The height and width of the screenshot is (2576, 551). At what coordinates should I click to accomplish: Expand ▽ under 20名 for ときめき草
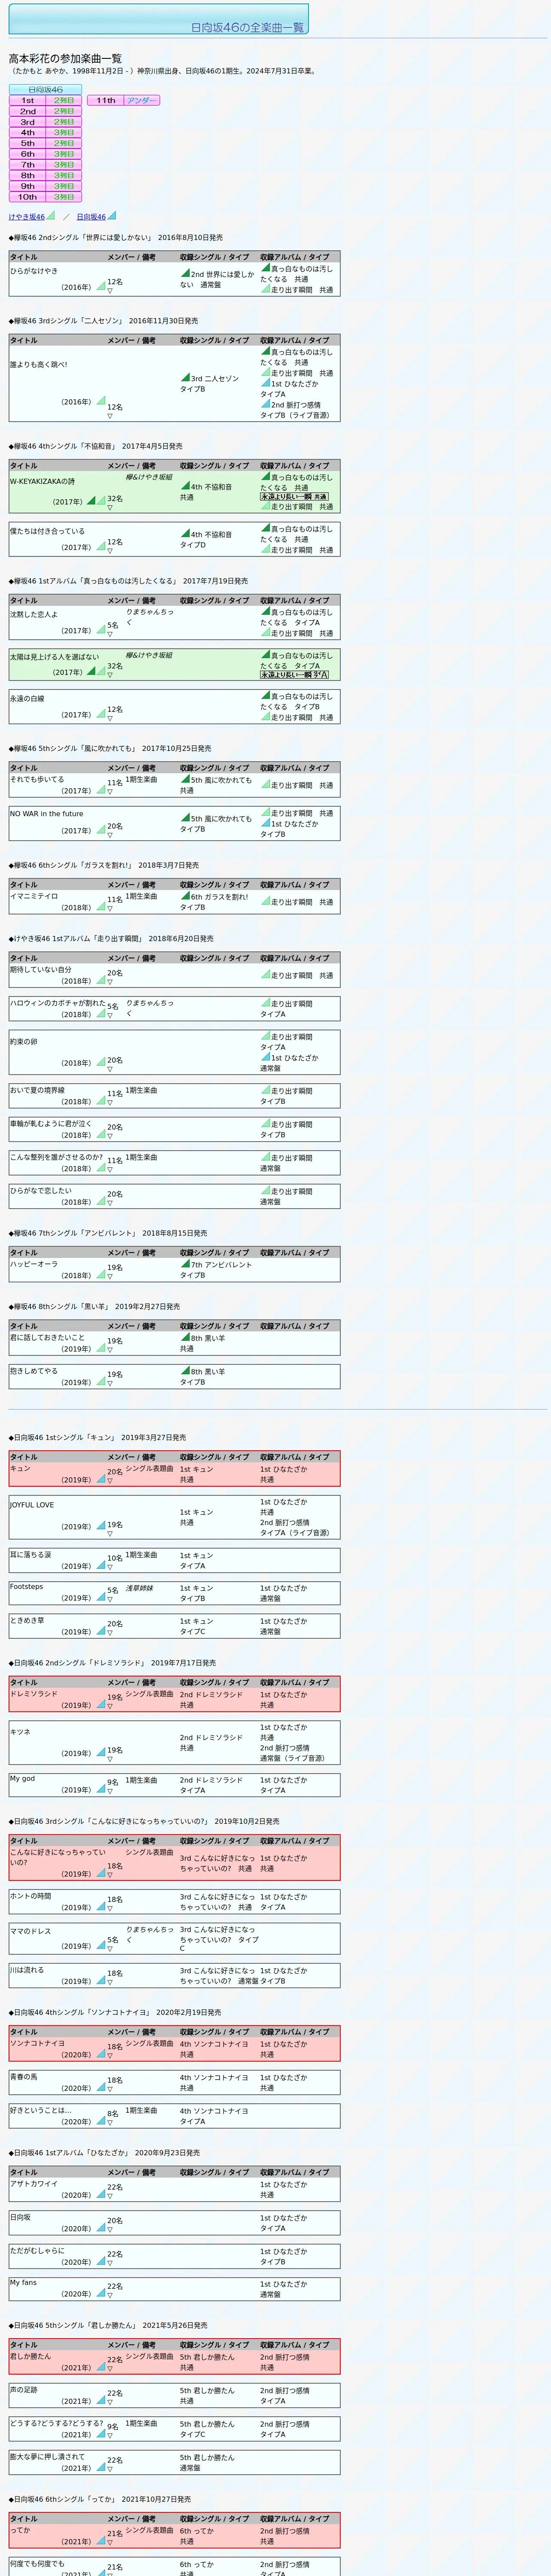(110, 1633)
